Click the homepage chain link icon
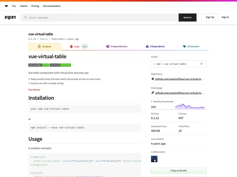Viewport: 237px width, 177px height. click(153, 93)
